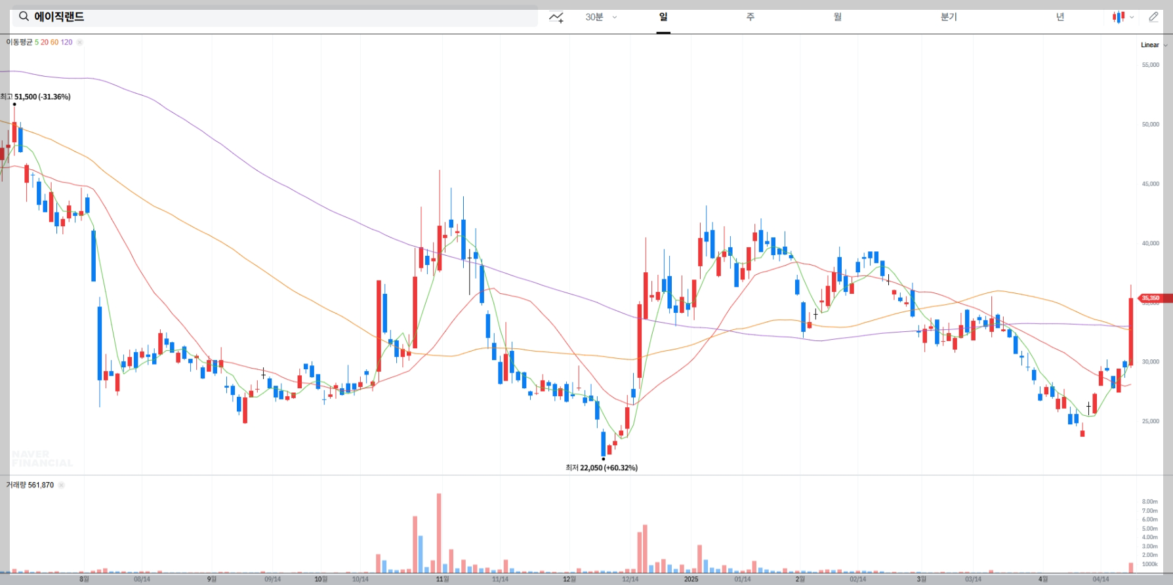
Task: Click the 최고 51,500 (-31.36%) high label
Action: click(35, 96)
